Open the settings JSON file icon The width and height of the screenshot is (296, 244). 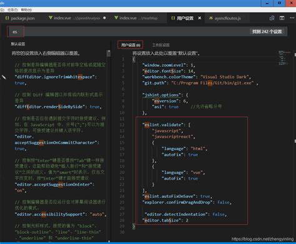pyautogui.click(x=272, y=18)
